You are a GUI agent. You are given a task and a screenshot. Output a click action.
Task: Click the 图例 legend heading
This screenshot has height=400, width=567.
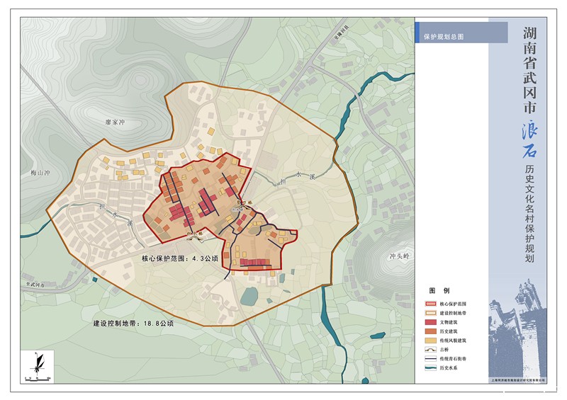tap(439, 290)
